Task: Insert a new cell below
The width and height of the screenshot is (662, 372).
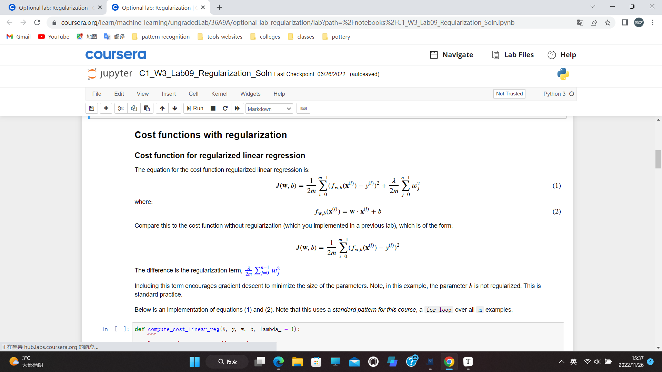Action: pyautogui.click(x=106, y=108)
